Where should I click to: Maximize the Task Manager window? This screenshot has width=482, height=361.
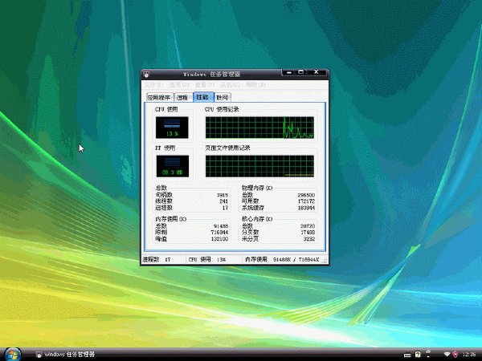coord(301,72)
